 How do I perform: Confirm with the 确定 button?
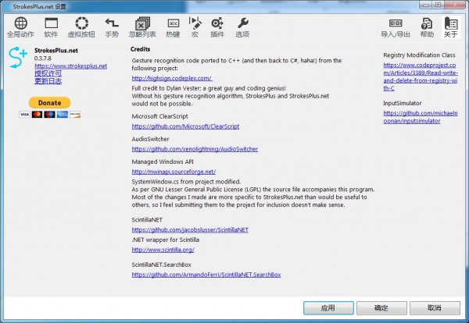tap(380, 307)
